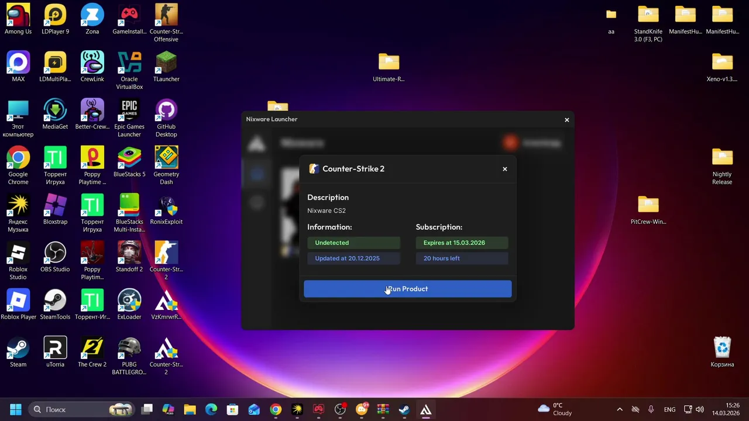The width and height of the screenshot is (749, 421).
Task: Open the GitHub Desktop shortcut
Action: pos(166,119)
